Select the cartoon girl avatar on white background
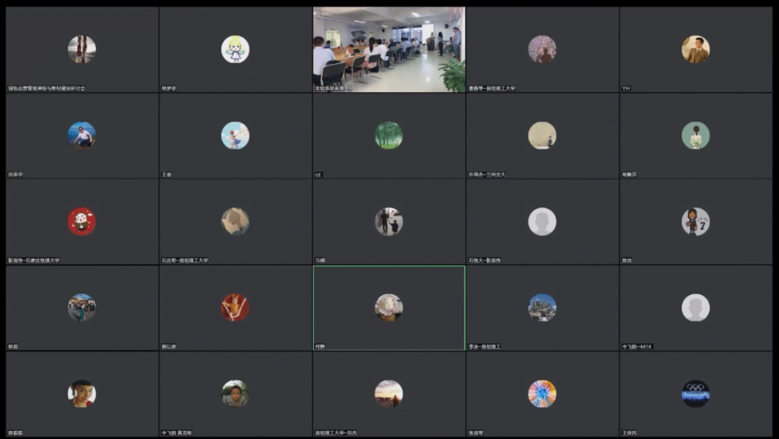 tap(235, 49)
